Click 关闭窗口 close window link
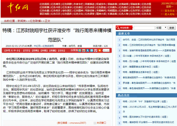This screenshot has width=177, height=126. click(x=101, y=123)
